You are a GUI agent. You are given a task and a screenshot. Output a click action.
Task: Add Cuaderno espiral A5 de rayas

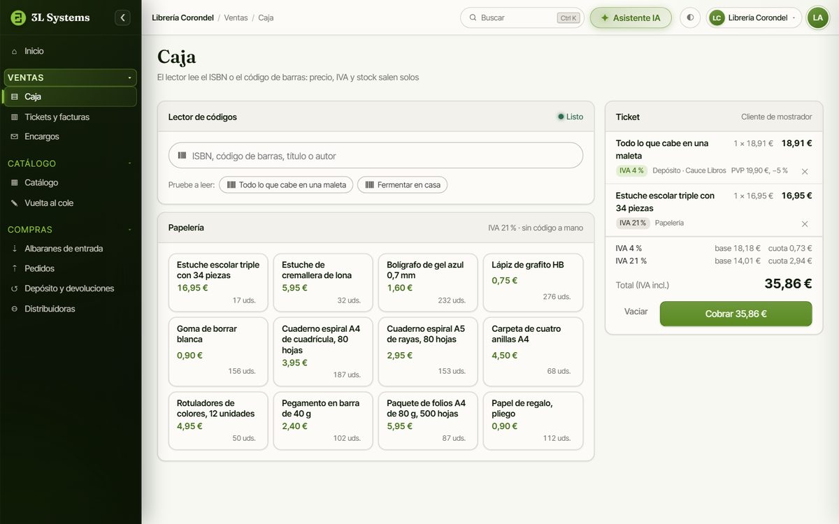428,351
